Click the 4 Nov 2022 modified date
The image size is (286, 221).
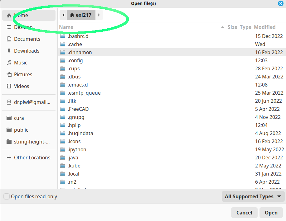pyautogui.click(x=268, y=117)
